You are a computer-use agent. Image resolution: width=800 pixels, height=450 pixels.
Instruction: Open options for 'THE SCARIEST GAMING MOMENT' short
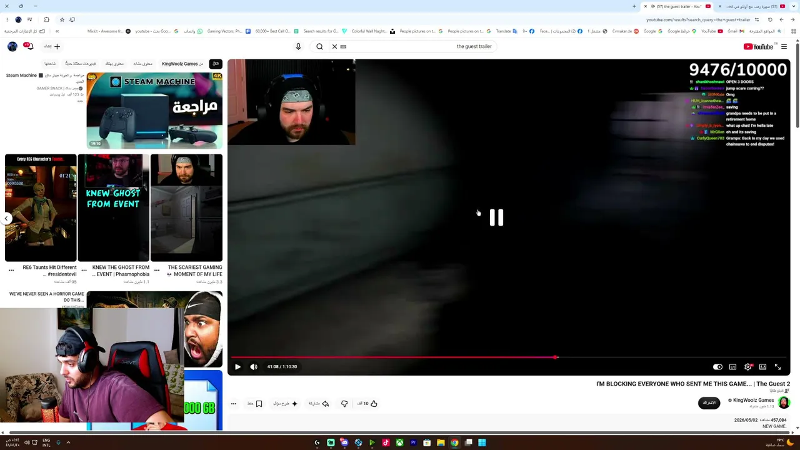coord(157,271)
